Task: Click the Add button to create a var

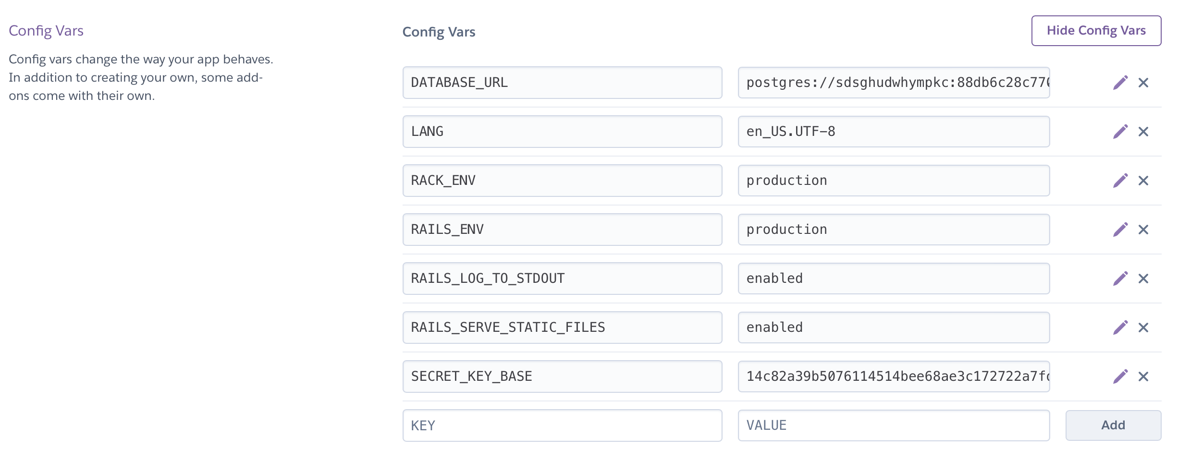Action: pyautogui.click(x=1114, y=425)
